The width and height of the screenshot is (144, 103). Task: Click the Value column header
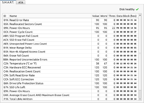[x=96, y=16]
